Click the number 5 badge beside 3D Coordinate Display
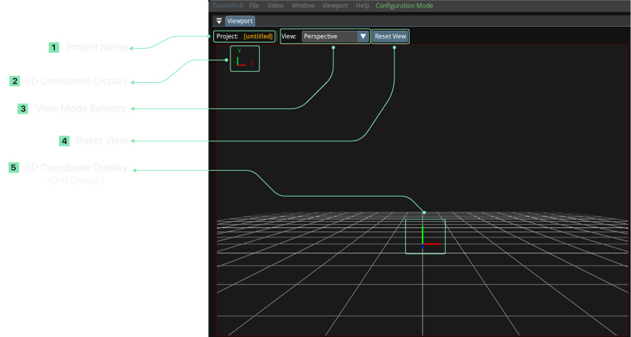 14,168
